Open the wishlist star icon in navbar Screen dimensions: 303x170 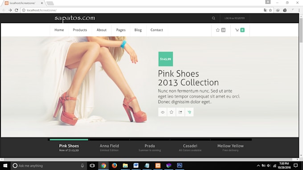click(x=218, y=30)
